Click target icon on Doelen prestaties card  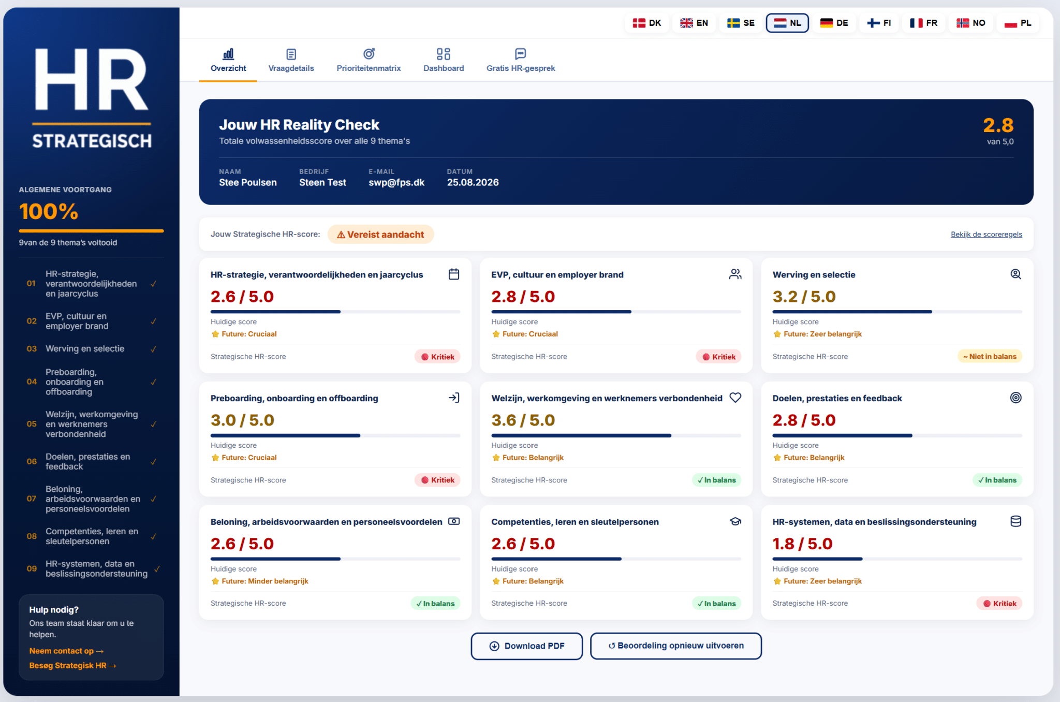tap(1016, 398)
